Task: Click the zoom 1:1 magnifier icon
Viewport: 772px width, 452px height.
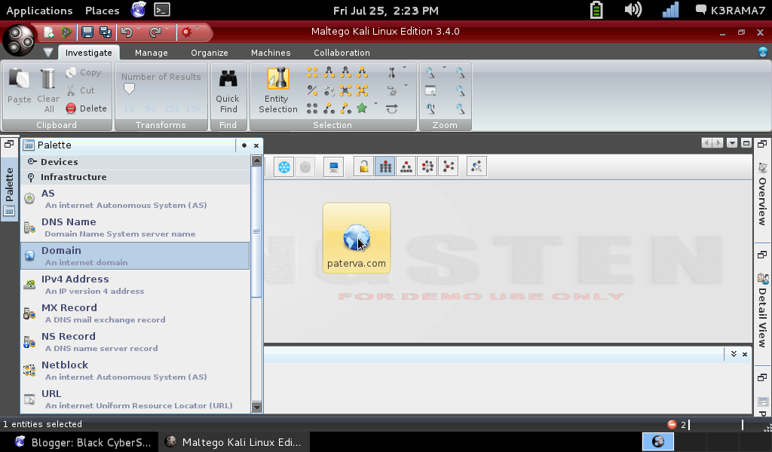Action: [x=430, y=108]
